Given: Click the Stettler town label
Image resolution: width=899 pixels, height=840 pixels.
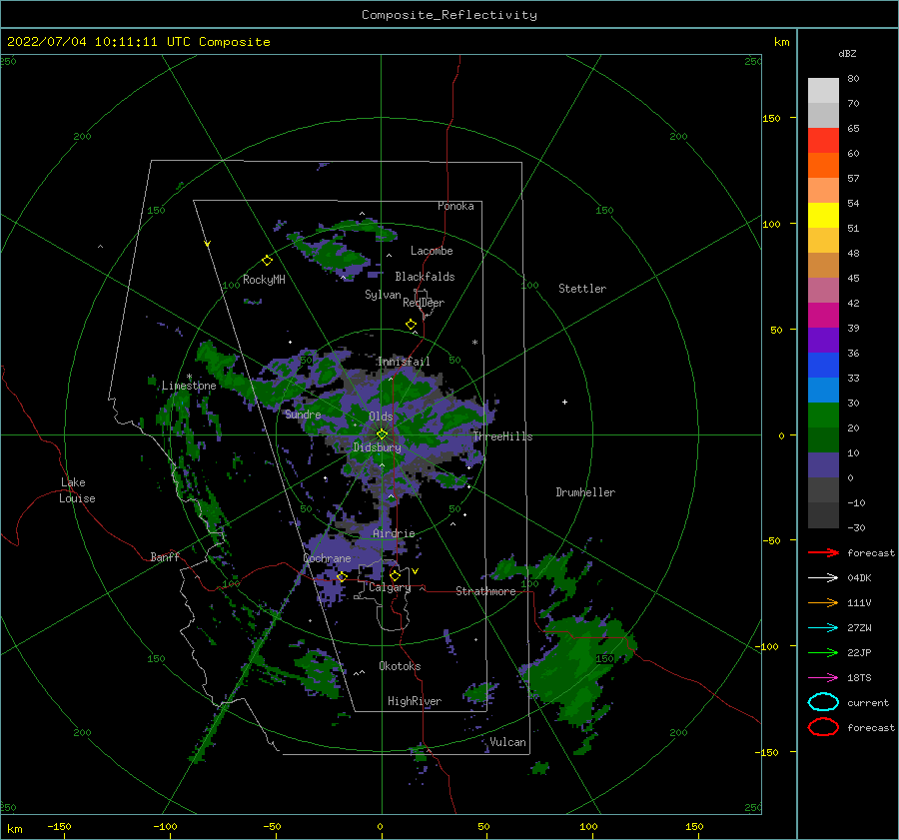Looking at the screenshot, I should pyautogui.click(x=582, y=289).
